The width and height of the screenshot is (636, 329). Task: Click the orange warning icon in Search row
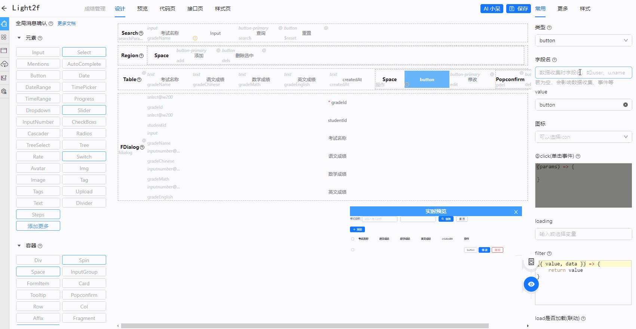[x=195, y=38]
